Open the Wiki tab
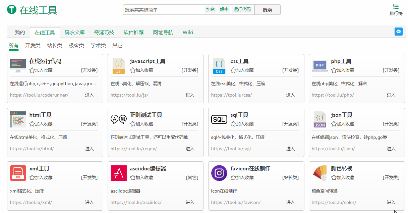 (x=188, y=33)
